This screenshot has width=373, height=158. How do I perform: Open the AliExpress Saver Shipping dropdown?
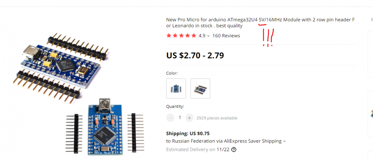[284, 141]
